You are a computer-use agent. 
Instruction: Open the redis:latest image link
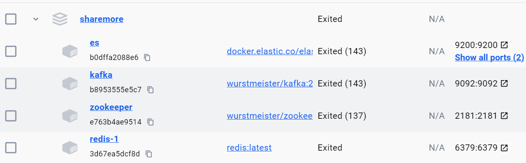click(249, 148)
